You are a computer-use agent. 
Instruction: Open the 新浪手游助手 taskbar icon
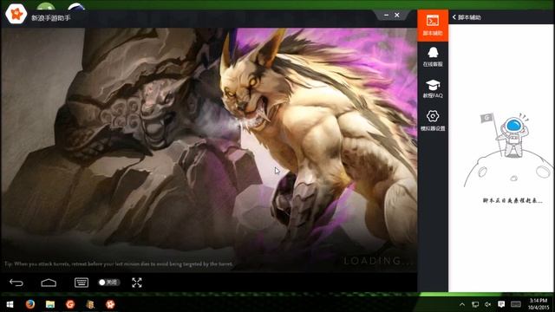tap(110, 304)
